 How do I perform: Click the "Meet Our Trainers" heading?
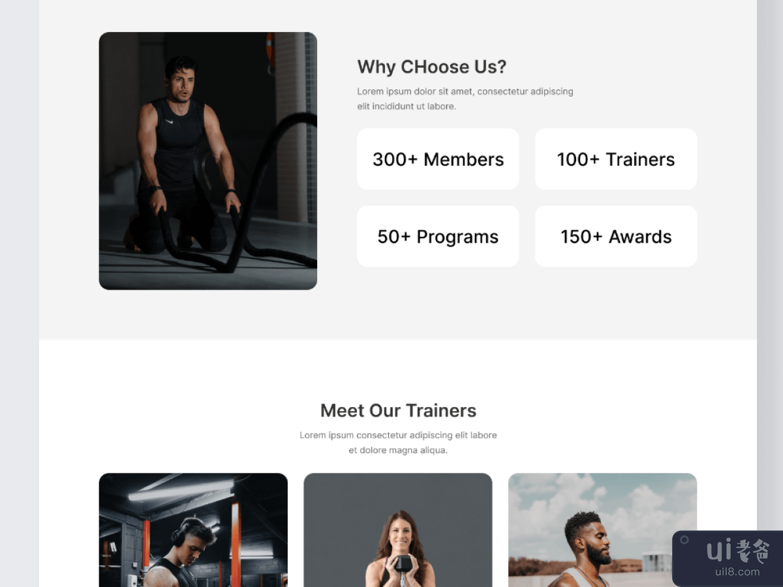pos(398,410)
